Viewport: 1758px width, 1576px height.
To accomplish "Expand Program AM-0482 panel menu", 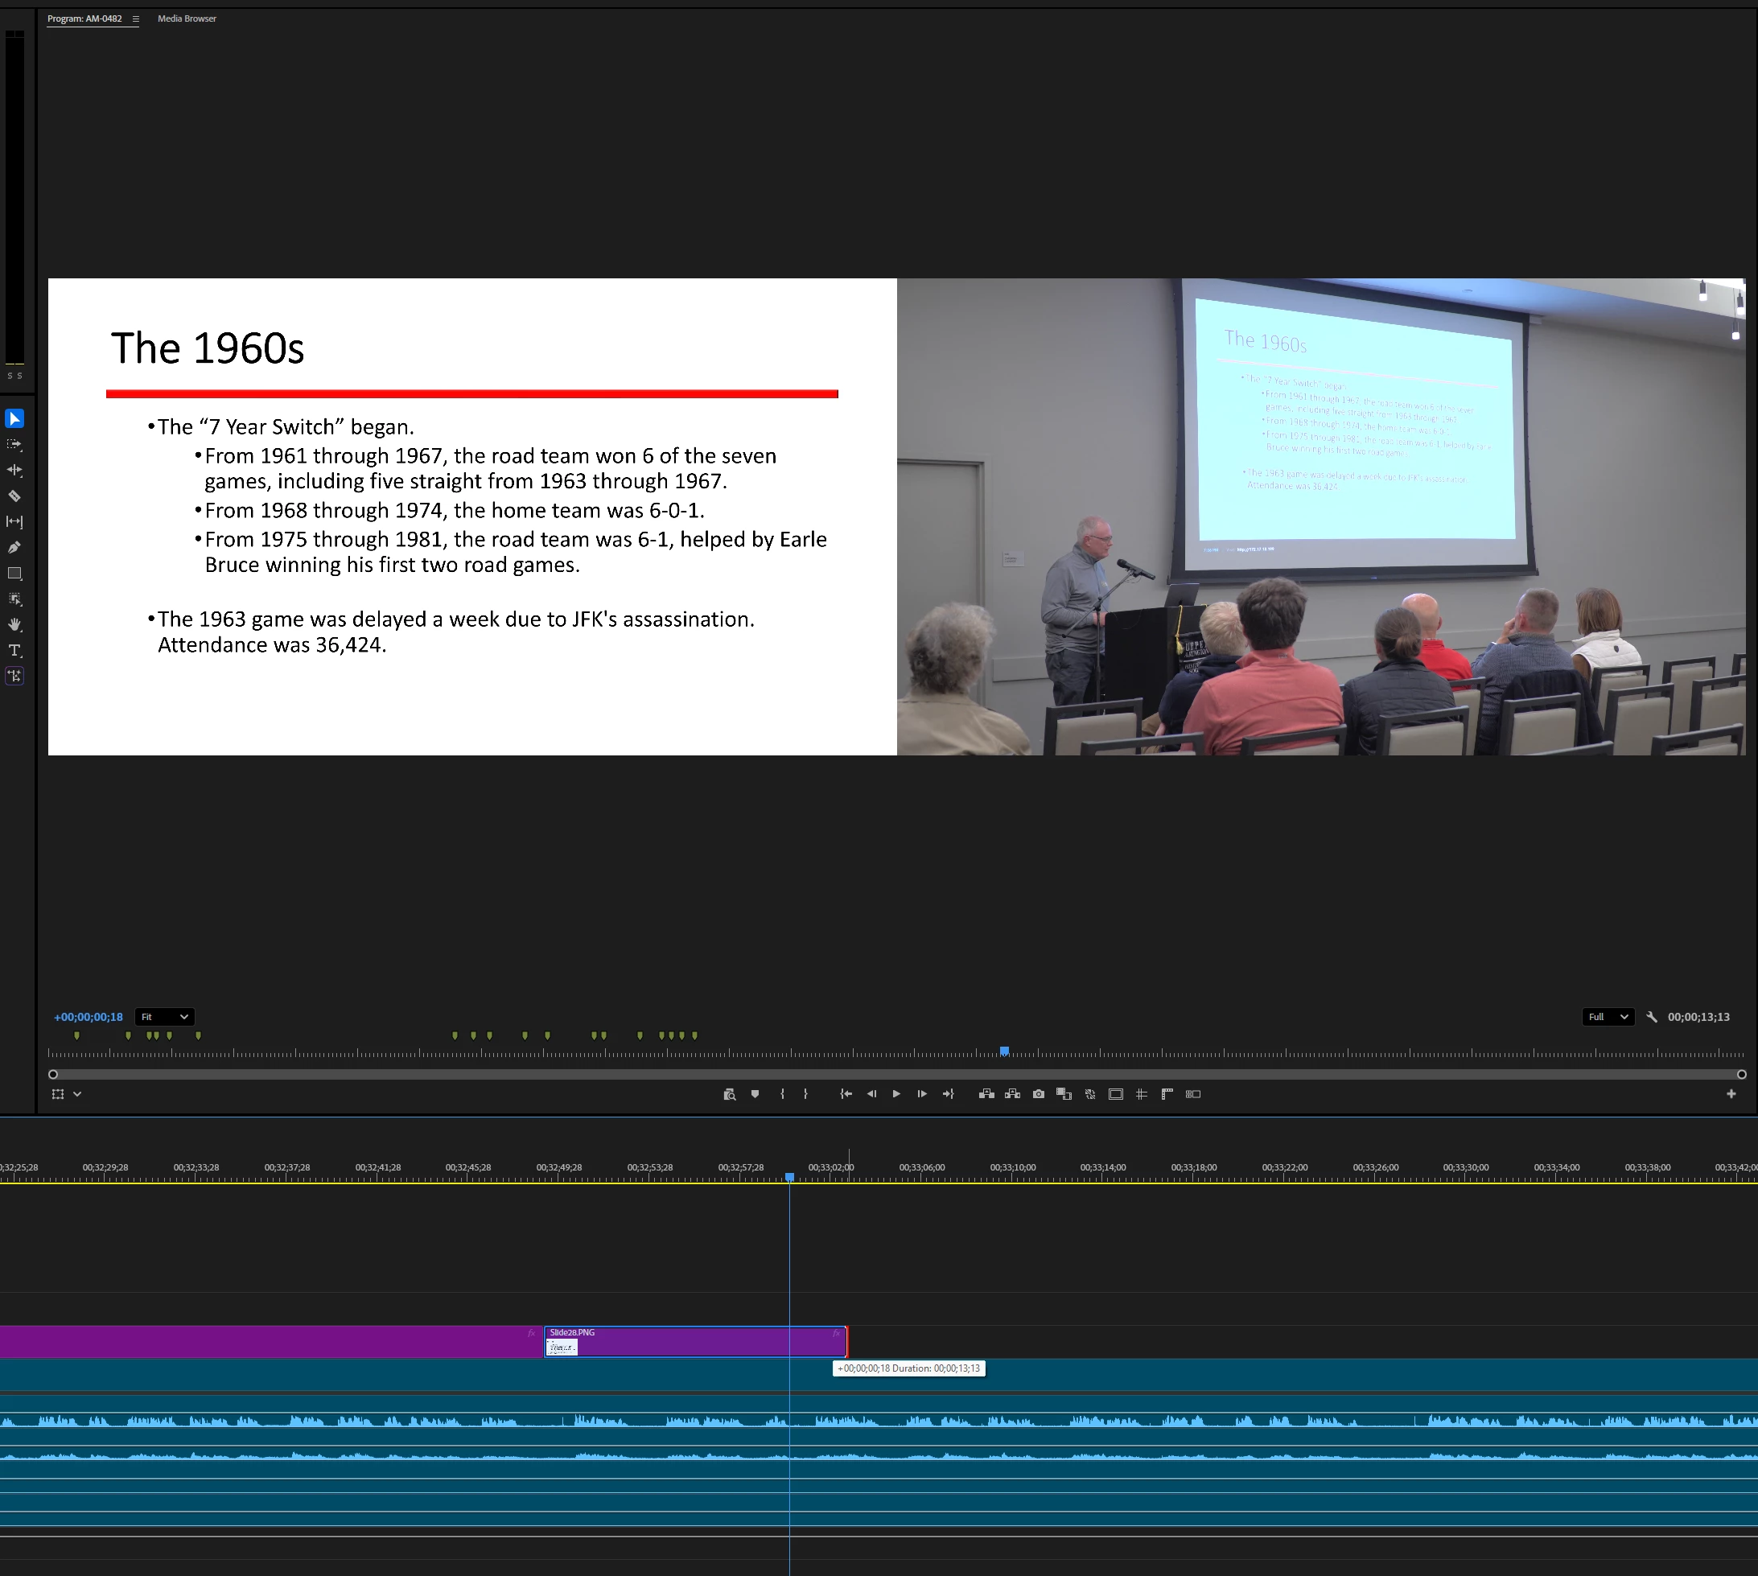I will [136, 19].
